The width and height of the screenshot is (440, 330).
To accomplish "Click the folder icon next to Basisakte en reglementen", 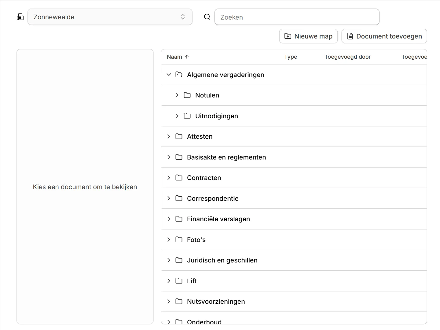I will coord(179,157).
